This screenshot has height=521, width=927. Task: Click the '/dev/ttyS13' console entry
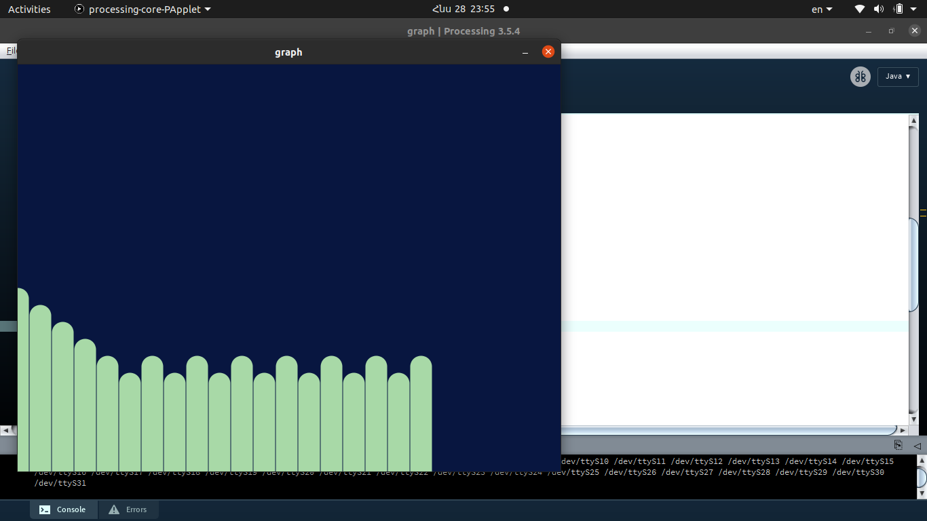tap(754, 461)
